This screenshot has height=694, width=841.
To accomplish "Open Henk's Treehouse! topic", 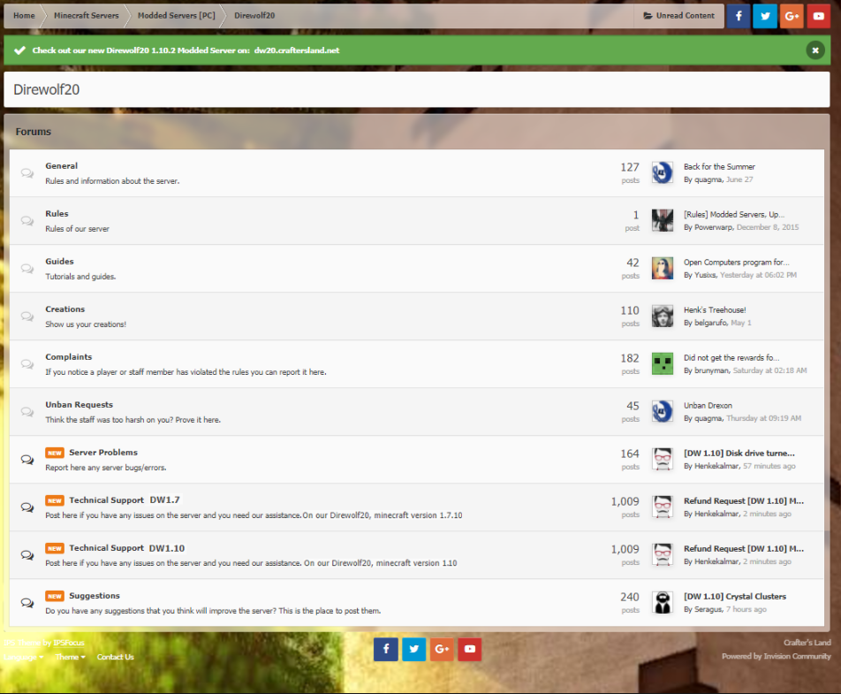I will [x=715, y=310].
